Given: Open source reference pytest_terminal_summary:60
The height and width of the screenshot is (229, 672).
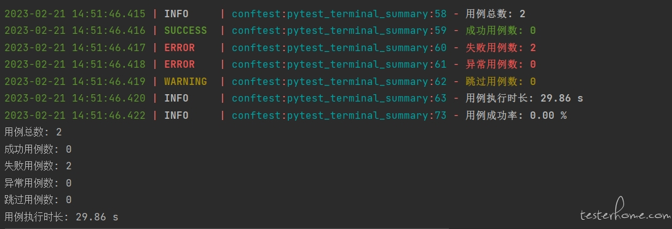Looking at the screenshot, I should pos(339,47).
